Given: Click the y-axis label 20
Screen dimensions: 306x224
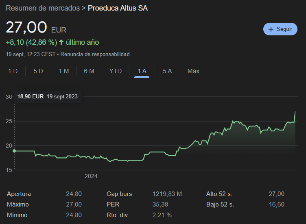Looking at the screenshot, I should tap(9, 146).
